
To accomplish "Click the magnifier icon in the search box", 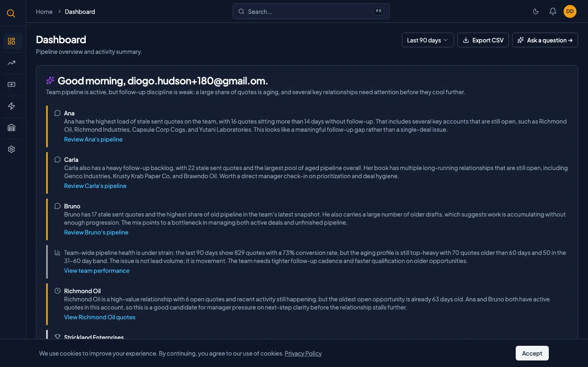I will coord(241,11).
